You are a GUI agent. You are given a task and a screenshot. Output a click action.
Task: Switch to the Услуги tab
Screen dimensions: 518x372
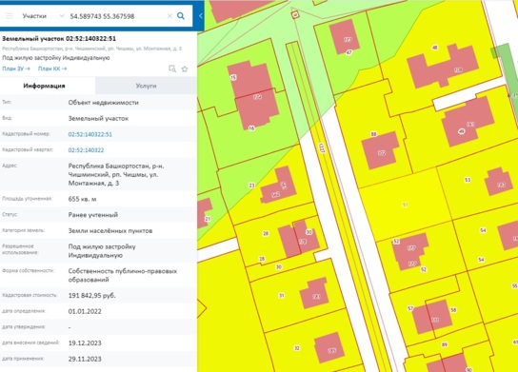(x=146, y=86)
